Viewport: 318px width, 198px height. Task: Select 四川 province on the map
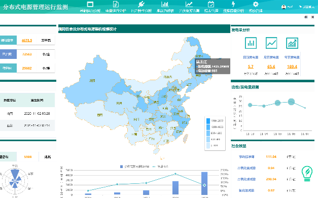tap(136, 119)
